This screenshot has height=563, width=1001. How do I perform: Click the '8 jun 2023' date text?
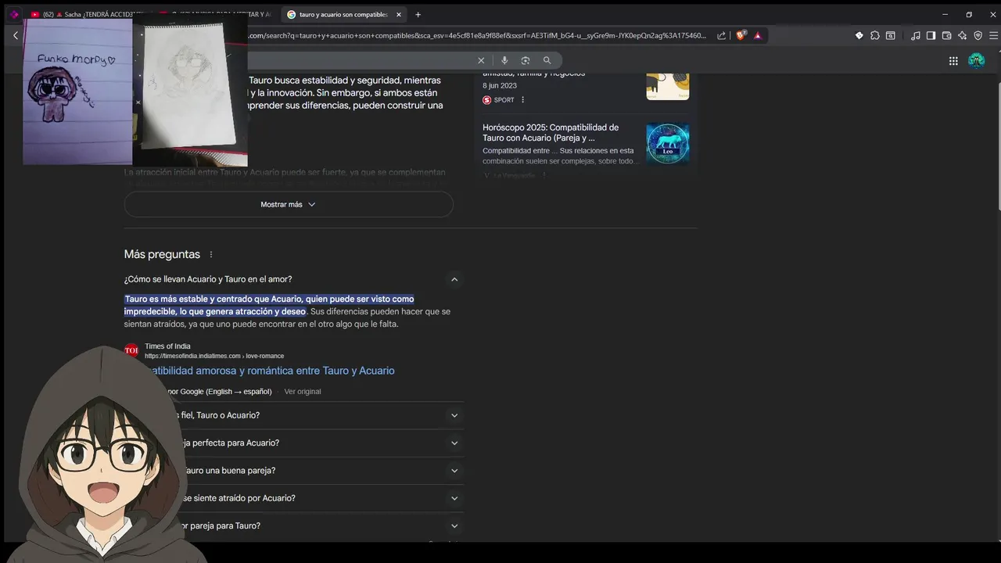tap(500, 86)
